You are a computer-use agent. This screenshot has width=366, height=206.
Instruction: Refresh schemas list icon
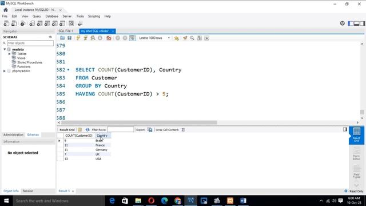point(50,37)
